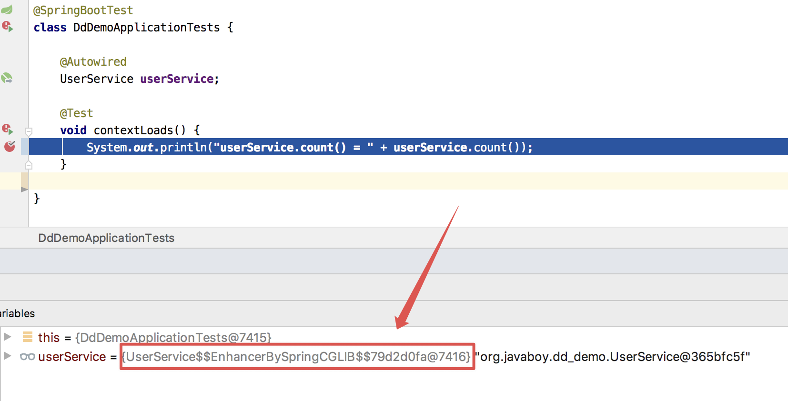Click the closing fold marker of contextLoads
Viewport: 788px width, 401px height.
[29, 165]
